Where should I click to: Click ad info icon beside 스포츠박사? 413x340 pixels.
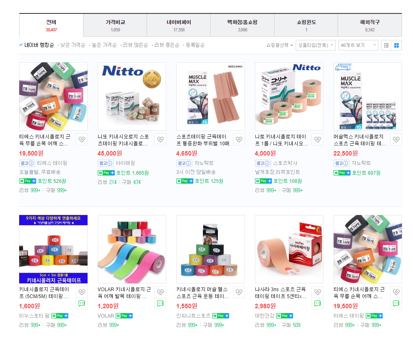267,163
